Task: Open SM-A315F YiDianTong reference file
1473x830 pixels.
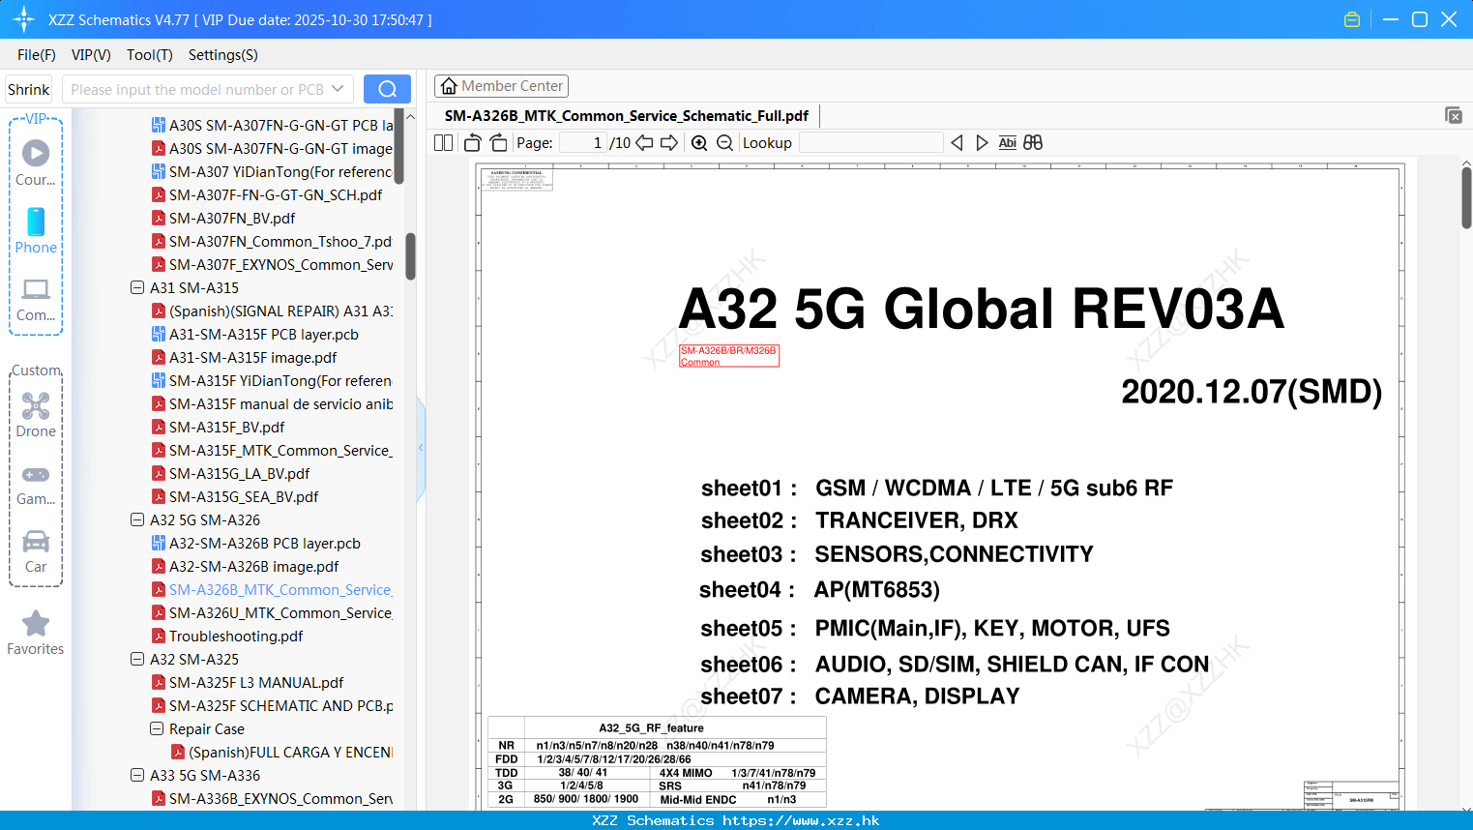Action: pos(272,380)
